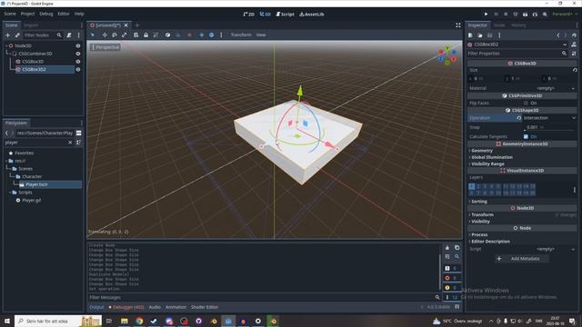Screen dimensions: 582x327
Task: Open the Scene menu
Action: [x=10, y=14]
